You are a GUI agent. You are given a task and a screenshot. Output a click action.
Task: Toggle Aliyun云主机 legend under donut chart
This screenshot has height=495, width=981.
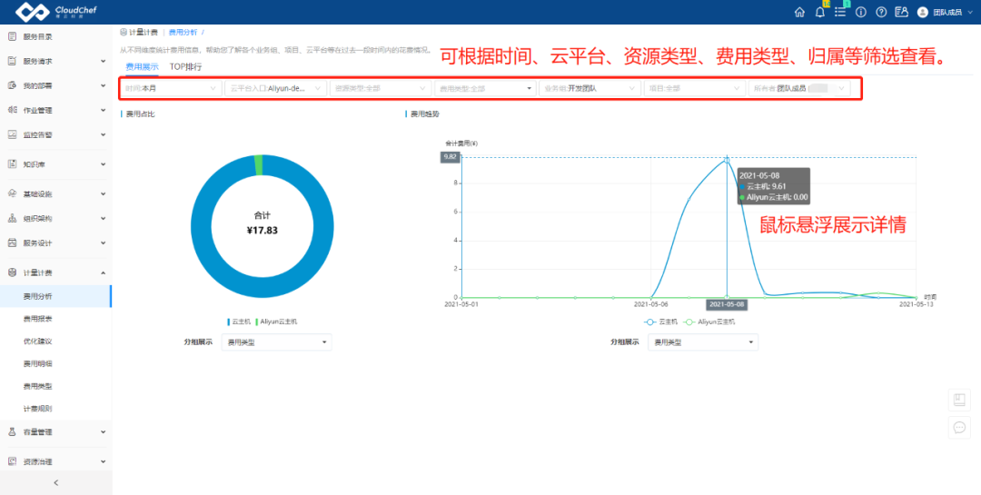click(276, 322)
